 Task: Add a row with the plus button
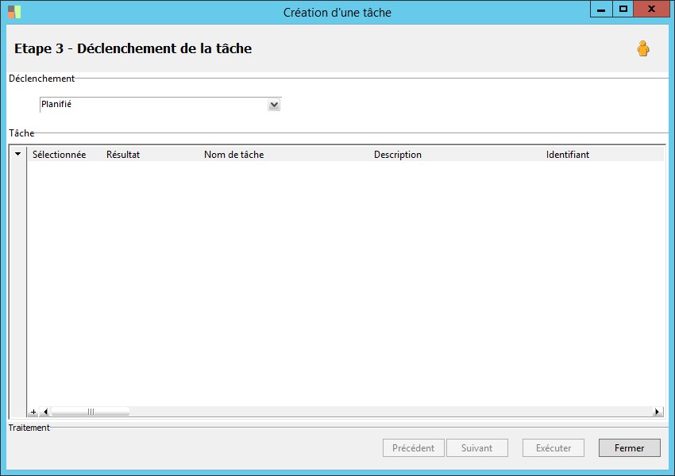[x=33, y=412]
